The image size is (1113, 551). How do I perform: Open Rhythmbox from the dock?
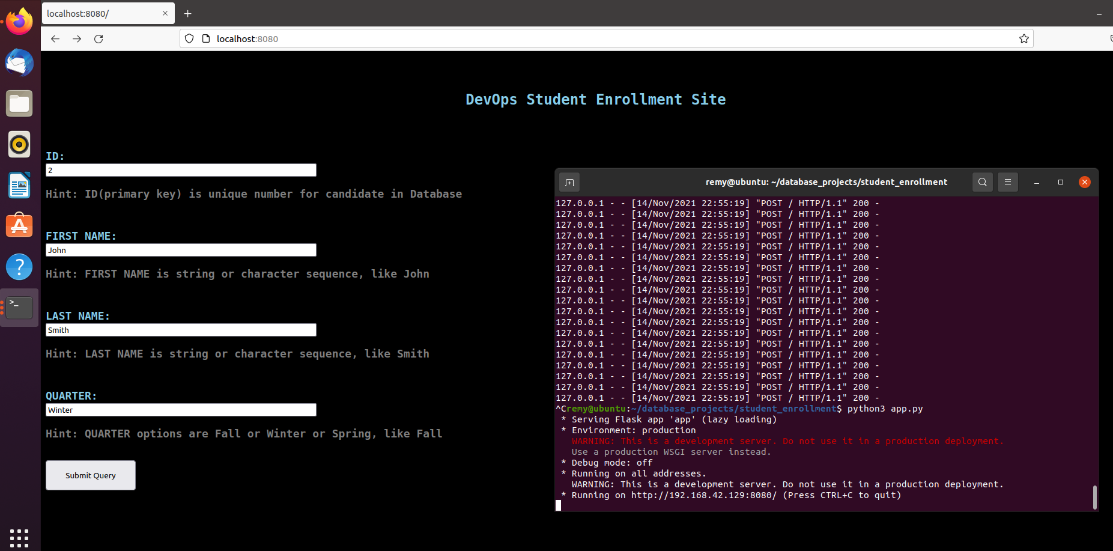point(19,144)
